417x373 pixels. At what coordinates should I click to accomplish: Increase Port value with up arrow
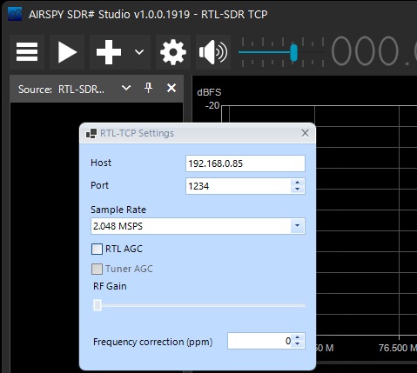pyautogui.click(x=297, y=183)
